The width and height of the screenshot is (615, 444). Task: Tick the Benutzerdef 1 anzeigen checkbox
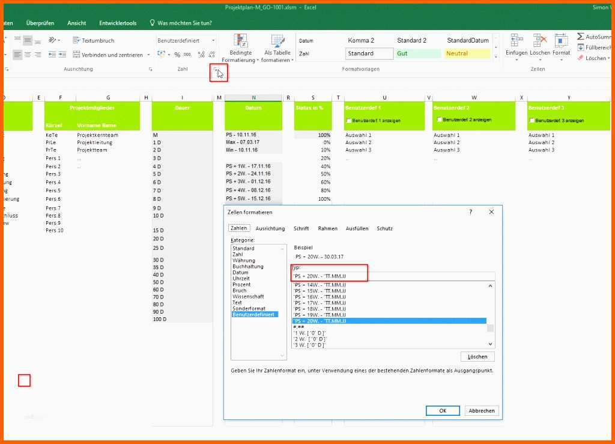348,121
